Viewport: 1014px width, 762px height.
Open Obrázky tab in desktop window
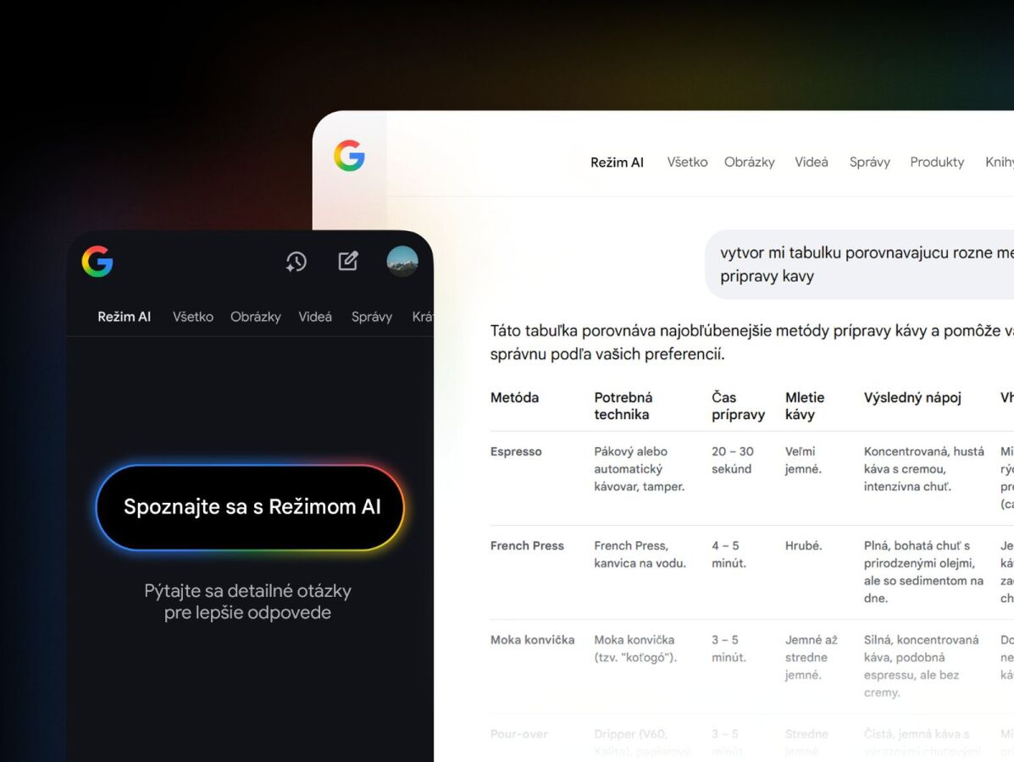750,163
